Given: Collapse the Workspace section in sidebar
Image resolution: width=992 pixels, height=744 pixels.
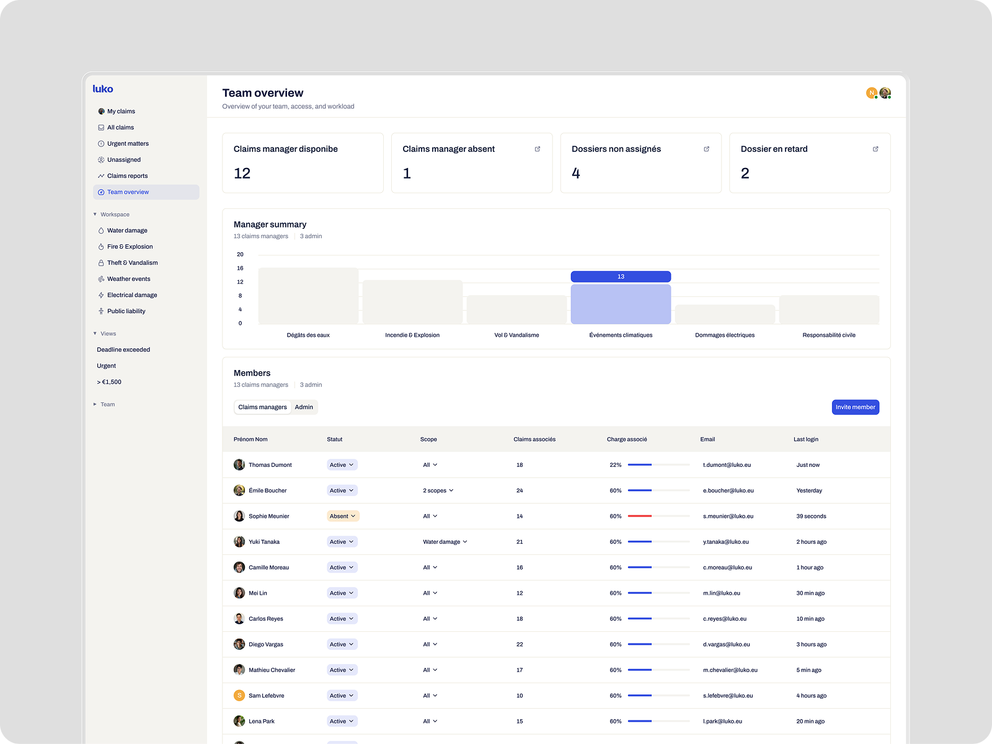Looking at the screenshot, I should pyautogui.click(x=95, y=214).
